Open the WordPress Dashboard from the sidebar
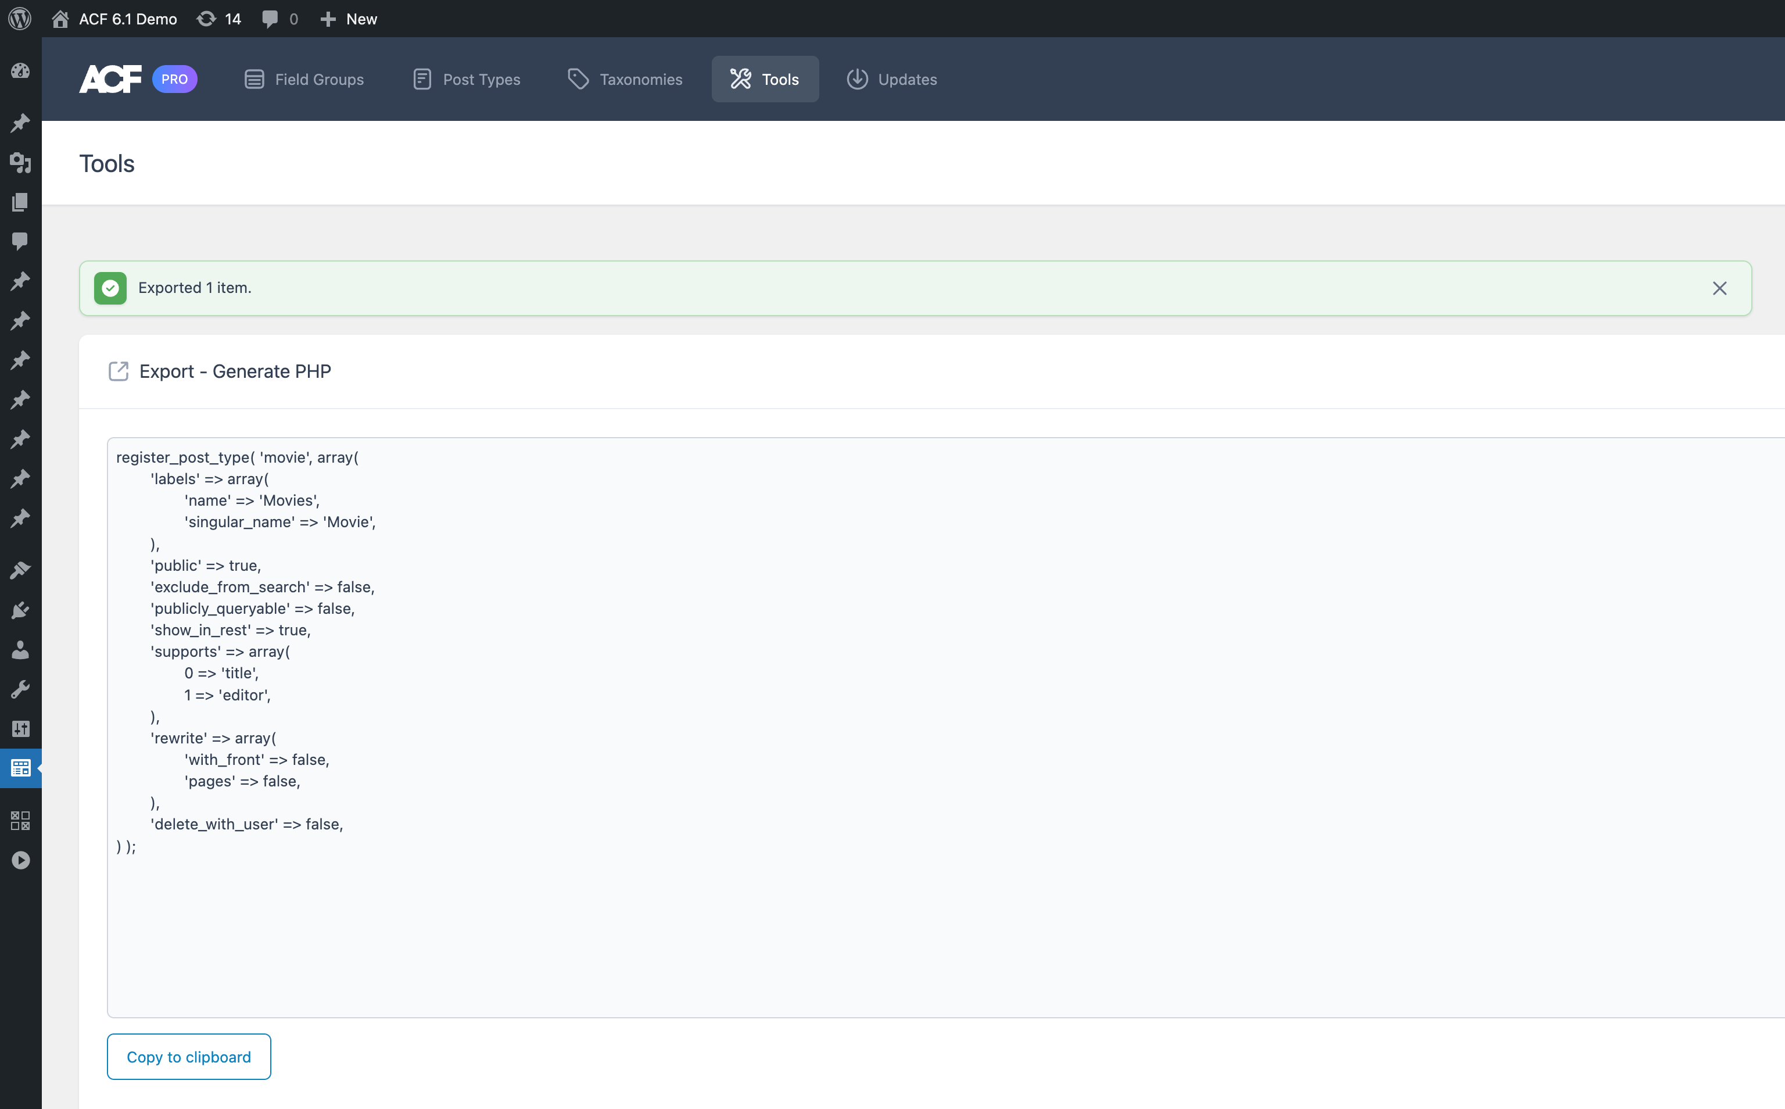1785x1109 pixels. point(20,70)
